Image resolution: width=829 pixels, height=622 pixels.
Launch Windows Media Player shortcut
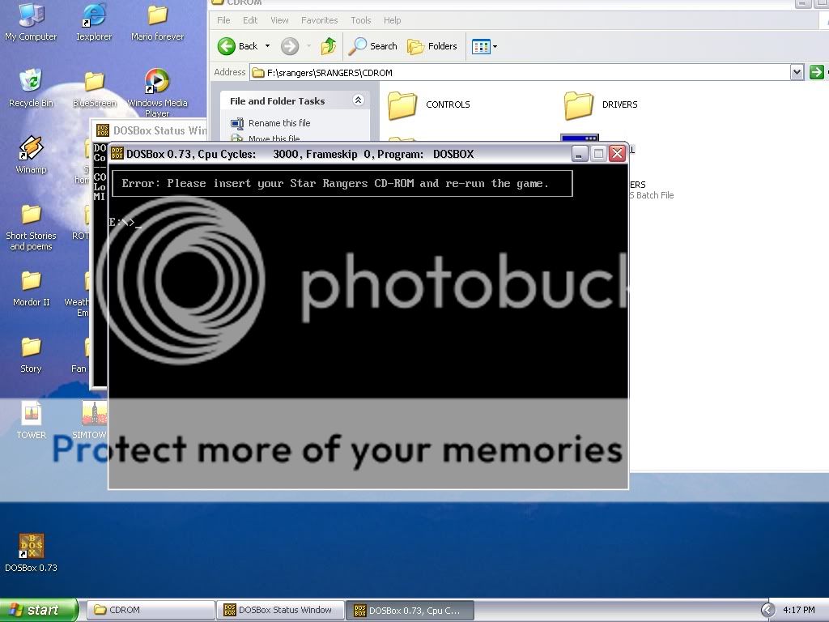[x=157, y=92]
